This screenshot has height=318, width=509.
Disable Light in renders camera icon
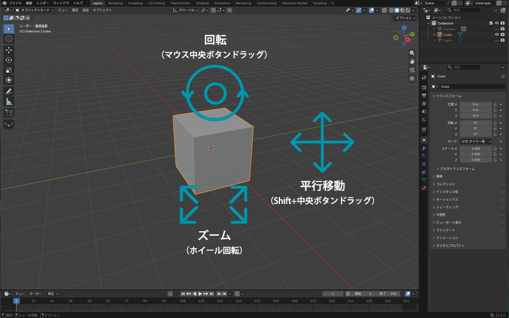click(x=502, y=40)
